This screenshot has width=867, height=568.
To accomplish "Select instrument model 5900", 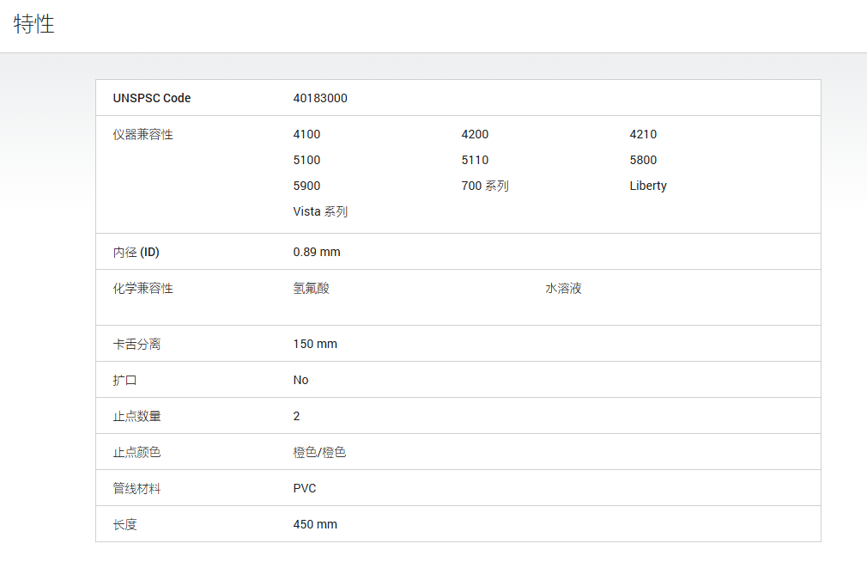I will point(306,186).
